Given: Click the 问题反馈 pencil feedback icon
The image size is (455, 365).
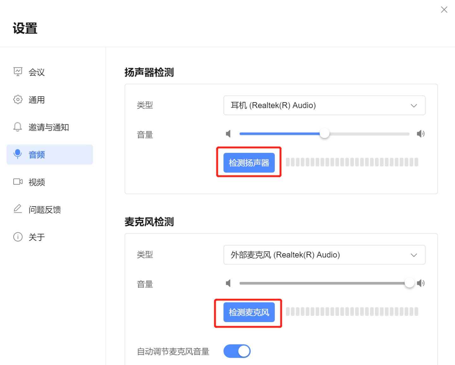Looking at the screenshot, I should click(18, 209).
